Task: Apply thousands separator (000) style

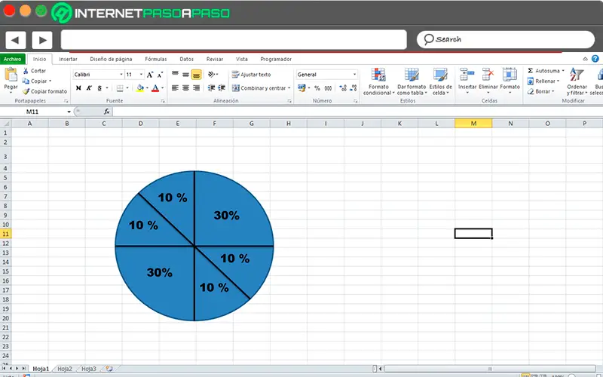Action: click(328, 88)
